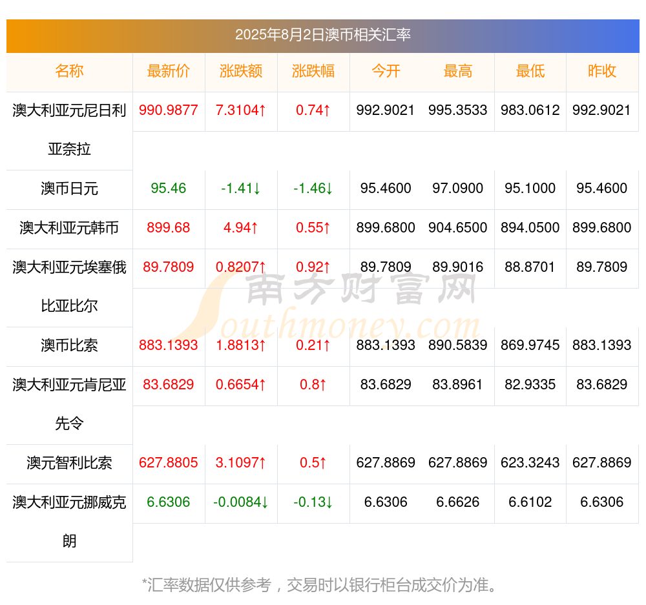Screen dimensions: 646x605
Task: Click latest price 627.8805
Action: [x=169, y=463]
